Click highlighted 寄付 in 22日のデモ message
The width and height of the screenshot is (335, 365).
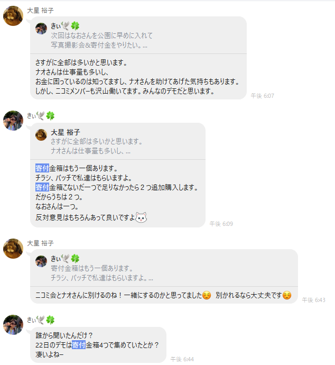click(x=79, y=345)
